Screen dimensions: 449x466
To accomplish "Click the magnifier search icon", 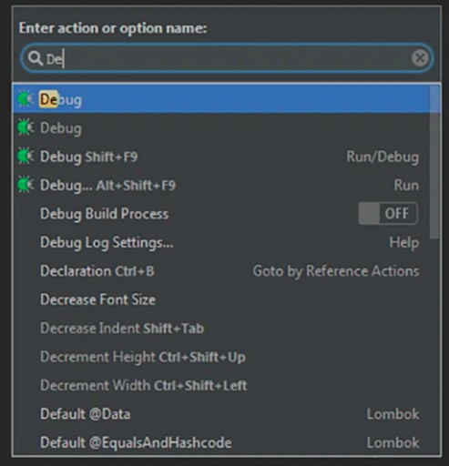I will [x=36, y=58].
